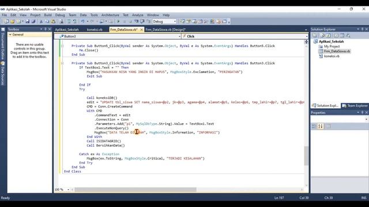The image size is (369, 207).
Task: Comment out selected lines icon
Action: click(x=69, y=21)
